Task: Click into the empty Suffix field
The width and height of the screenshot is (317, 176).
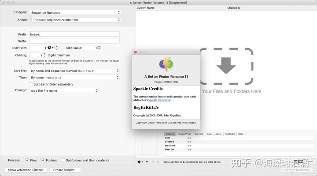Action: [x=74, y=41]
